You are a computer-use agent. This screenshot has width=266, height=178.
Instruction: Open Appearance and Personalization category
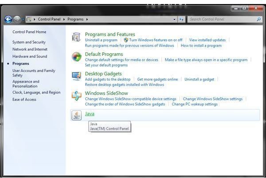[x=26, y=84]
